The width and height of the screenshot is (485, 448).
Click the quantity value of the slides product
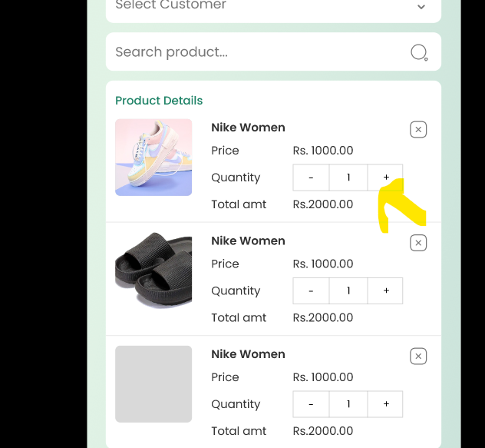click(348, 290)
